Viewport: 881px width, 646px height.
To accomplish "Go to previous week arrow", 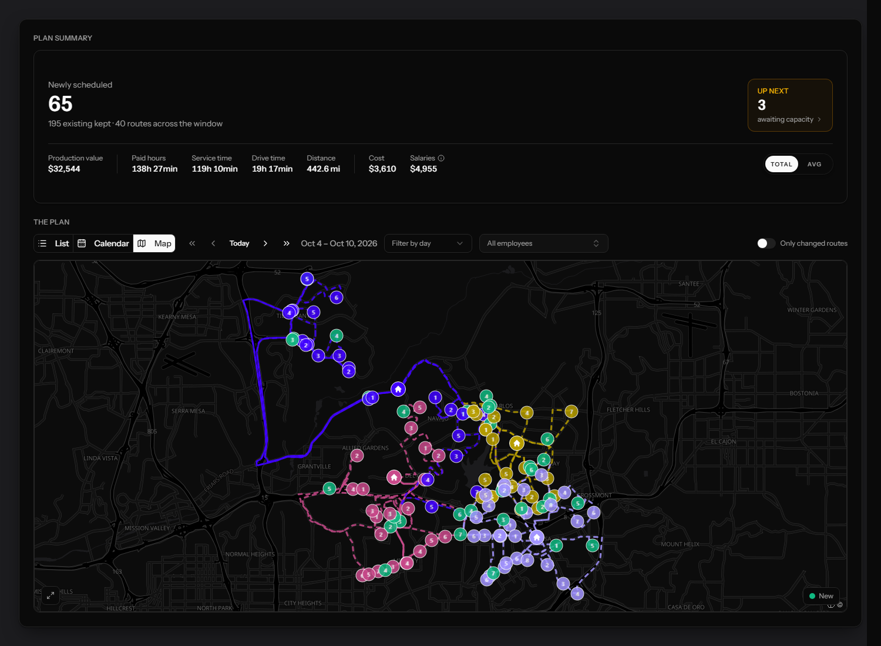I will (213, 243).
